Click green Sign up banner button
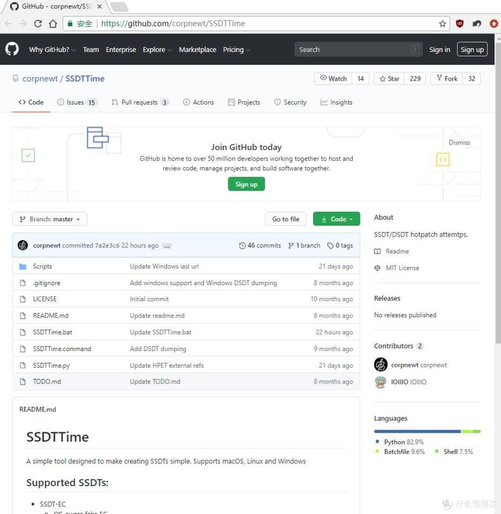Screen dimensions: 501x514 pos(246,184)
